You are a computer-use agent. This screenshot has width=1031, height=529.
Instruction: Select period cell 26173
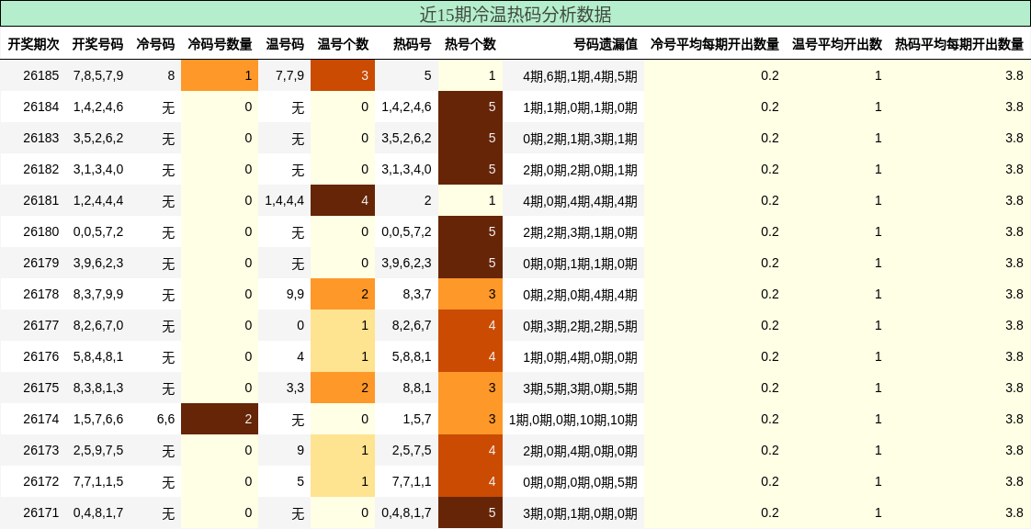pos(40,450)
